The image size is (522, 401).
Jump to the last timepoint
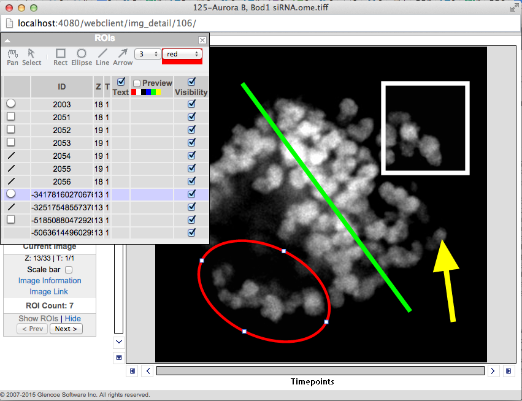tap(508, 371)
